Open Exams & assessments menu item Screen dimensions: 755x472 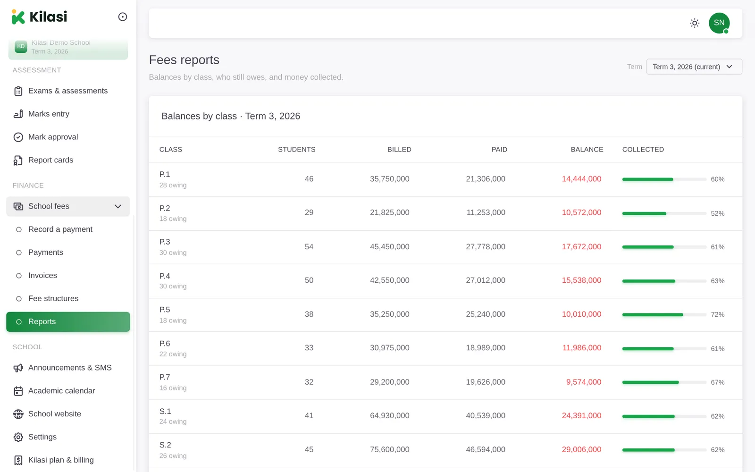(x=68, y=91)
